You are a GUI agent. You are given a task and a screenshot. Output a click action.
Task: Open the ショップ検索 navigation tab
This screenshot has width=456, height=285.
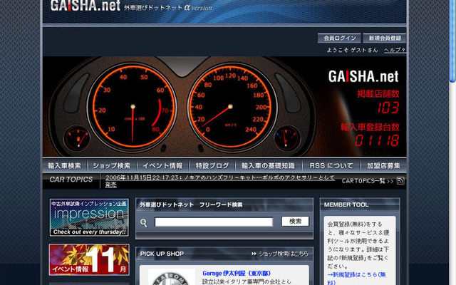click(x=112, y=166)
